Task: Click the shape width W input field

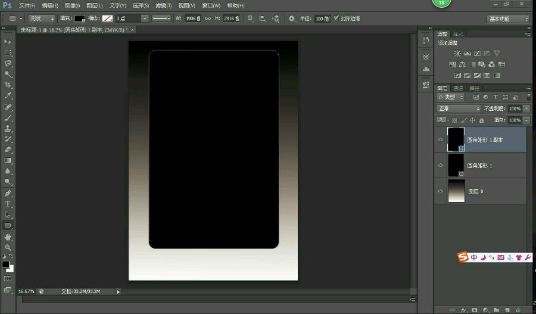Action: (x=192, y=18)
